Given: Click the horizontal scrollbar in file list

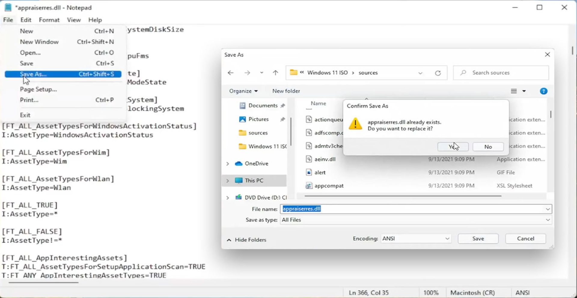Looking at the screenshot, I should (403, 196).
